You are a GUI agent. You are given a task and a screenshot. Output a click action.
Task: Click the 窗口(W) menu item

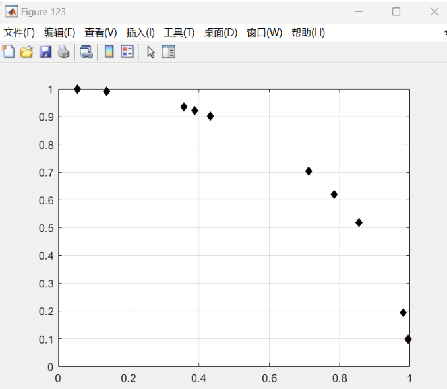264,32
